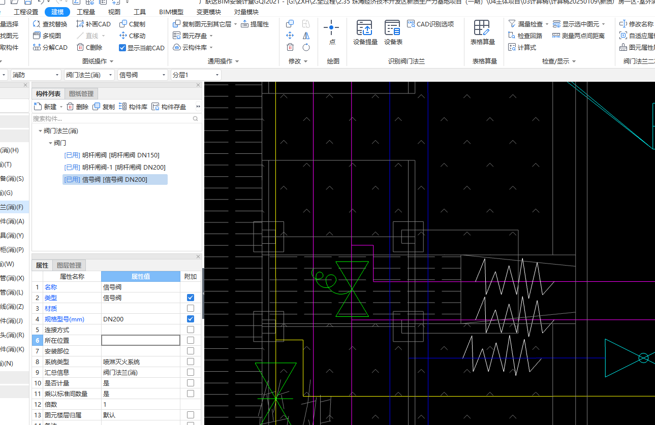Screen dimensions: 655x425
Task: Click the copy icon in 修改 group
Action: tap(290, 23)
